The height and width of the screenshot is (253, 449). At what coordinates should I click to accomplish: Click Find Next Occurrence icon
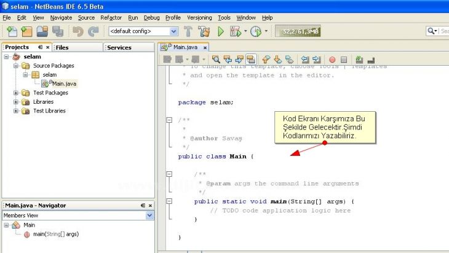click(239, 60)
